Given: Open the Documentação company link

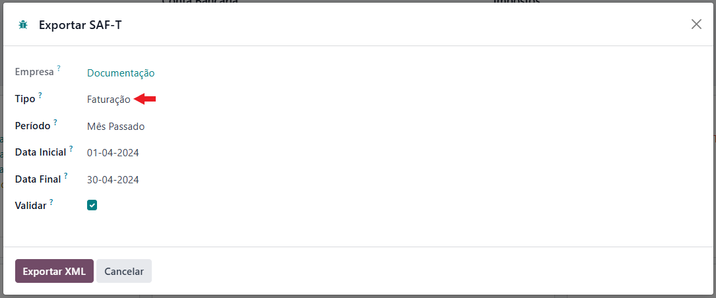Looking at the screenshot, I should click(x=121, y=73).
